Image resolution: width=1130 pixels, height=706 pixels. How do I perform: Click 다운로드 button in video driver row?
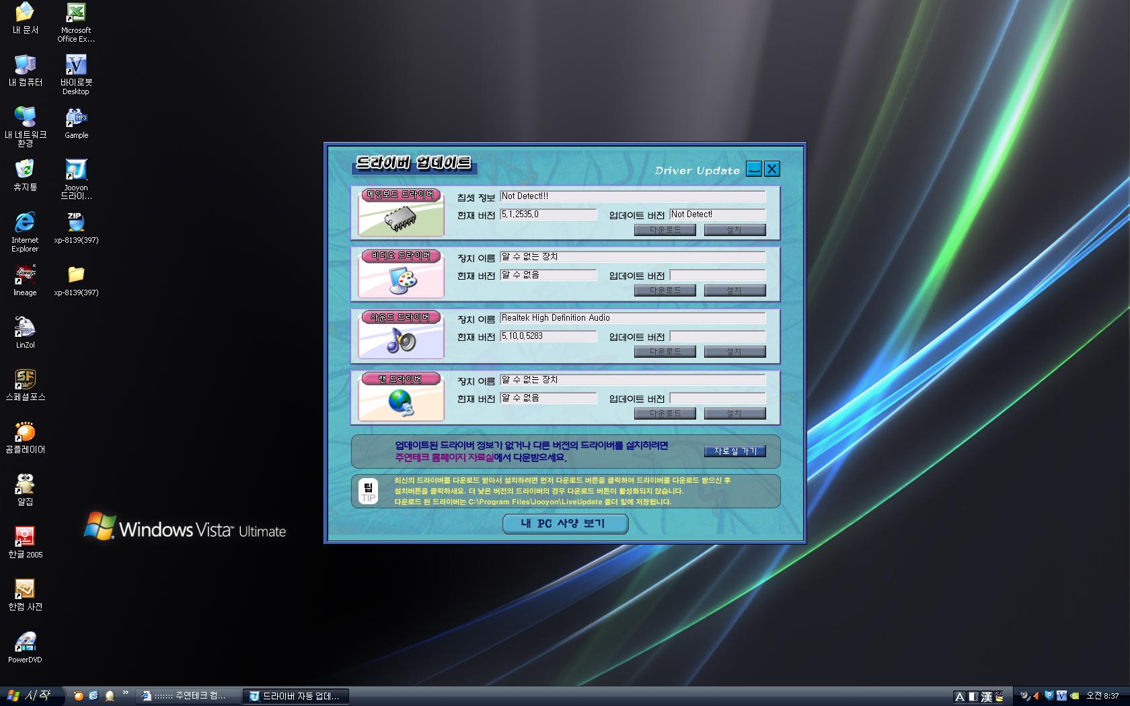pos(665,290)
